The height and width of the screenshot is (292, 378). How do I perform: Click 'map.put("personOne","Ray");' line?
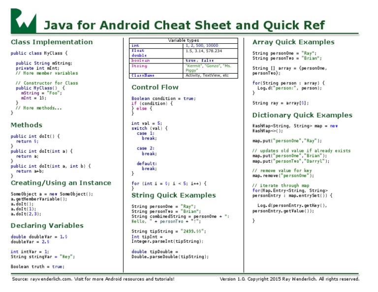287,141
